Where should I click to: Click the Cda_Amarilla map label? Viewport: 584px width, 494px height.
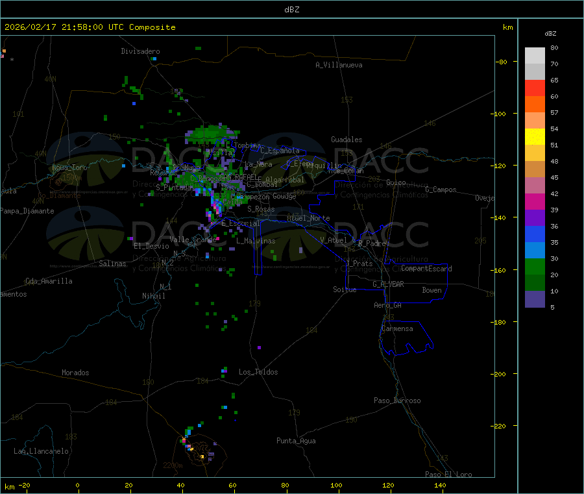49,281
